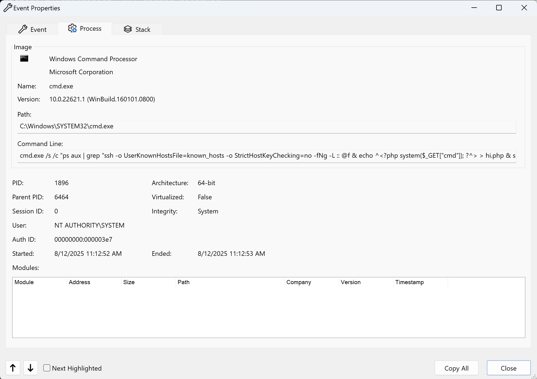Click the minimize icon in the title bar

pos(474,8)
